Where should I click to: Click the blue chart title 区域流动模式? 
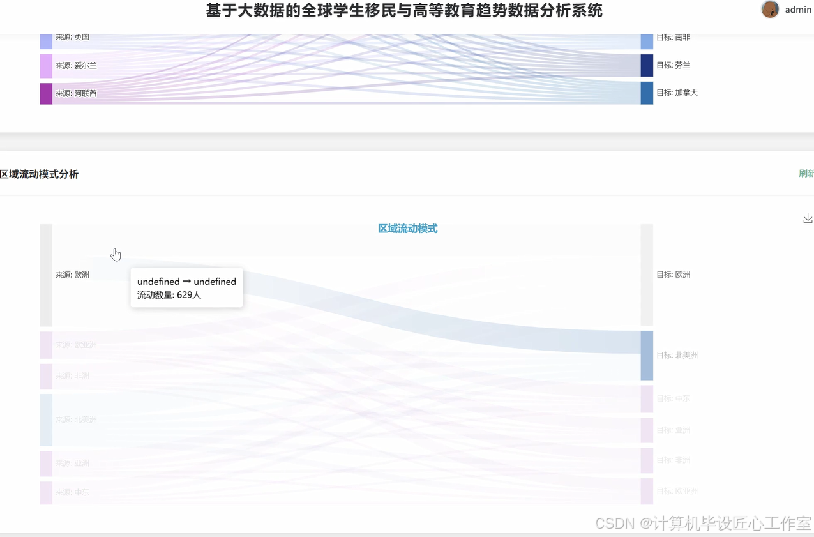click(408, 229)
